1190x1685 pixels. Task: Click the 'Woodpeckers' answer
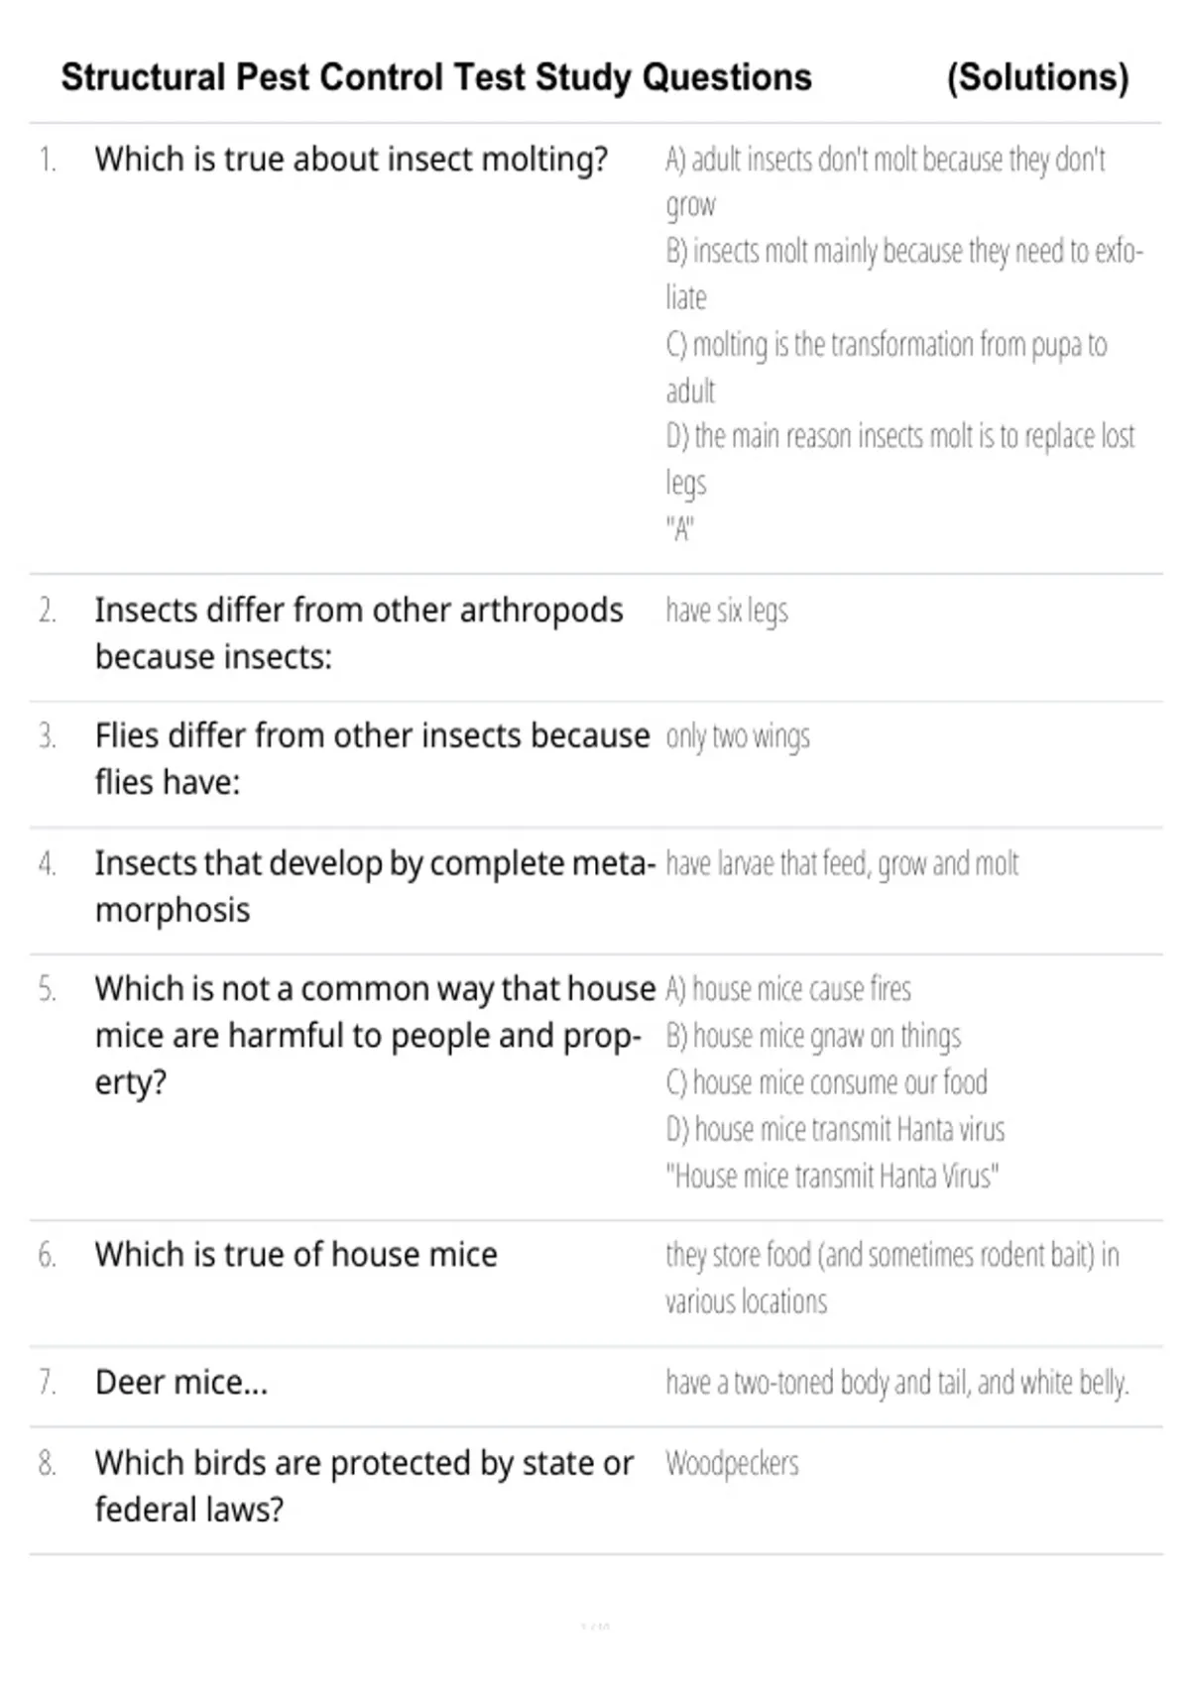pos(732,1463)
